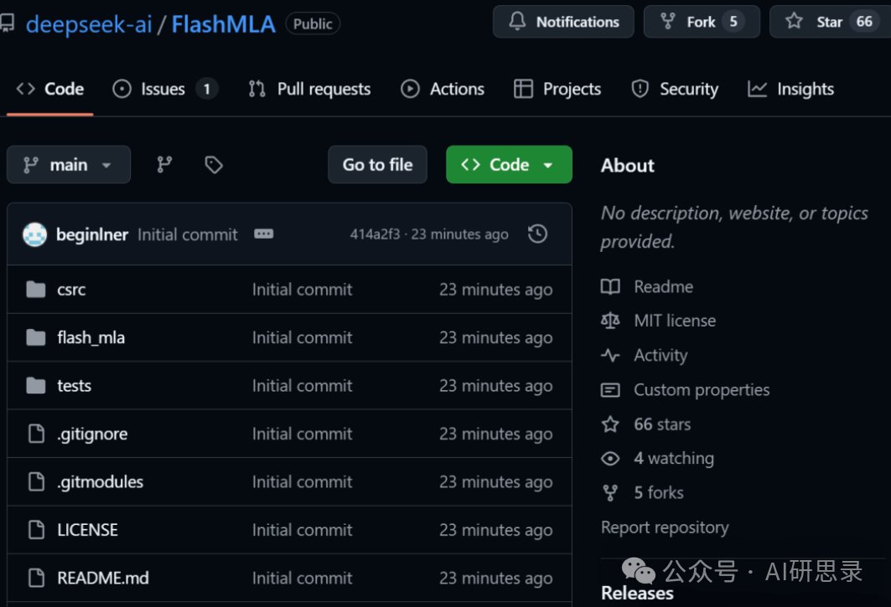Open the csrc folder
Image resolution: width=891 pixels, height=607 pixels.
click(x=71, y=290)
